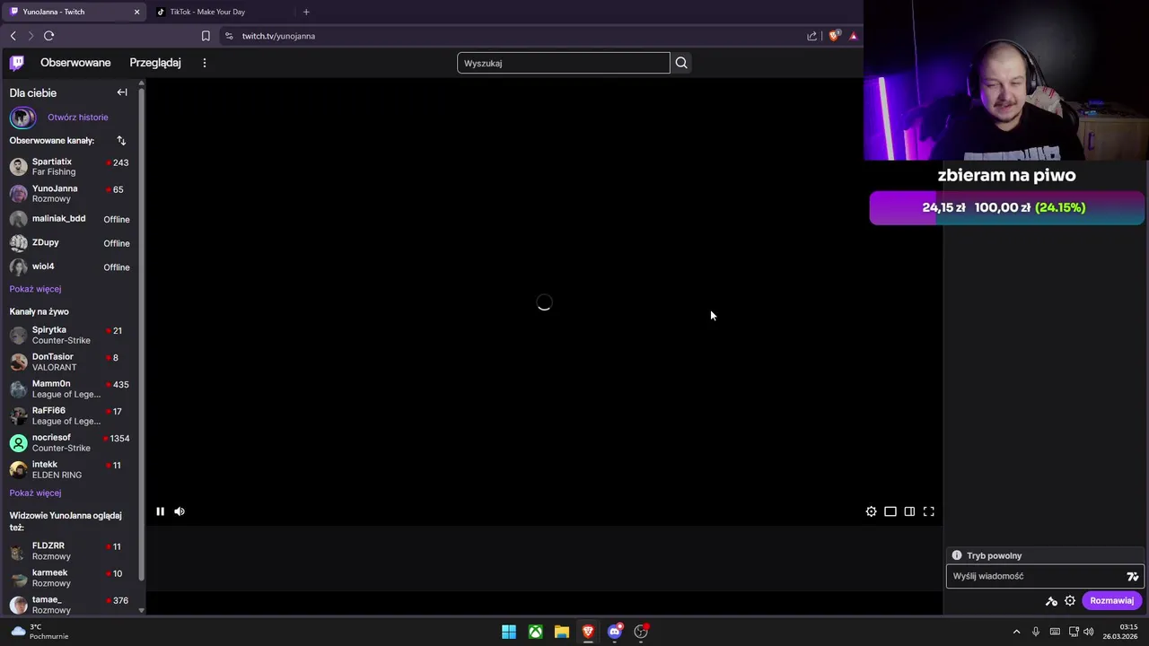Screen dimensions: 1149x646
Task: Show more live channels below intekk
Action: point(35,493)
